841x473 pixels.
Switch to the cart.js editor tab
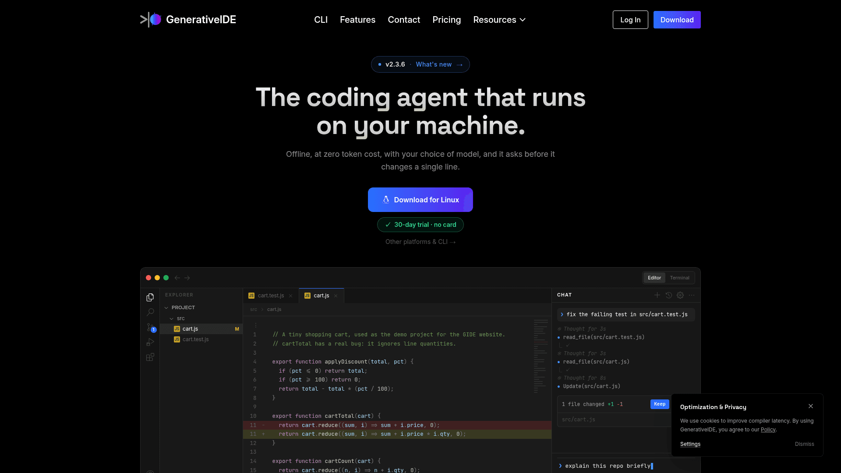(x=322, y=296)
